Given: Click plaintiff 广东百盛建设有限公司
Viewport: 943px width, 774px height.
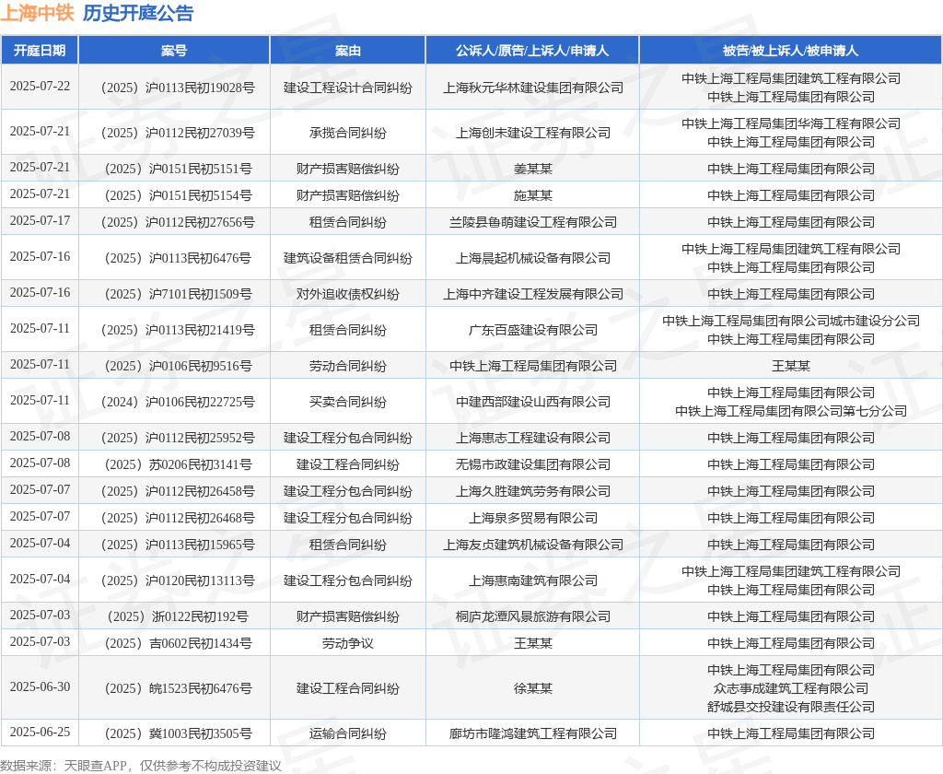Looking at the screenshot, I should [533, 330].
